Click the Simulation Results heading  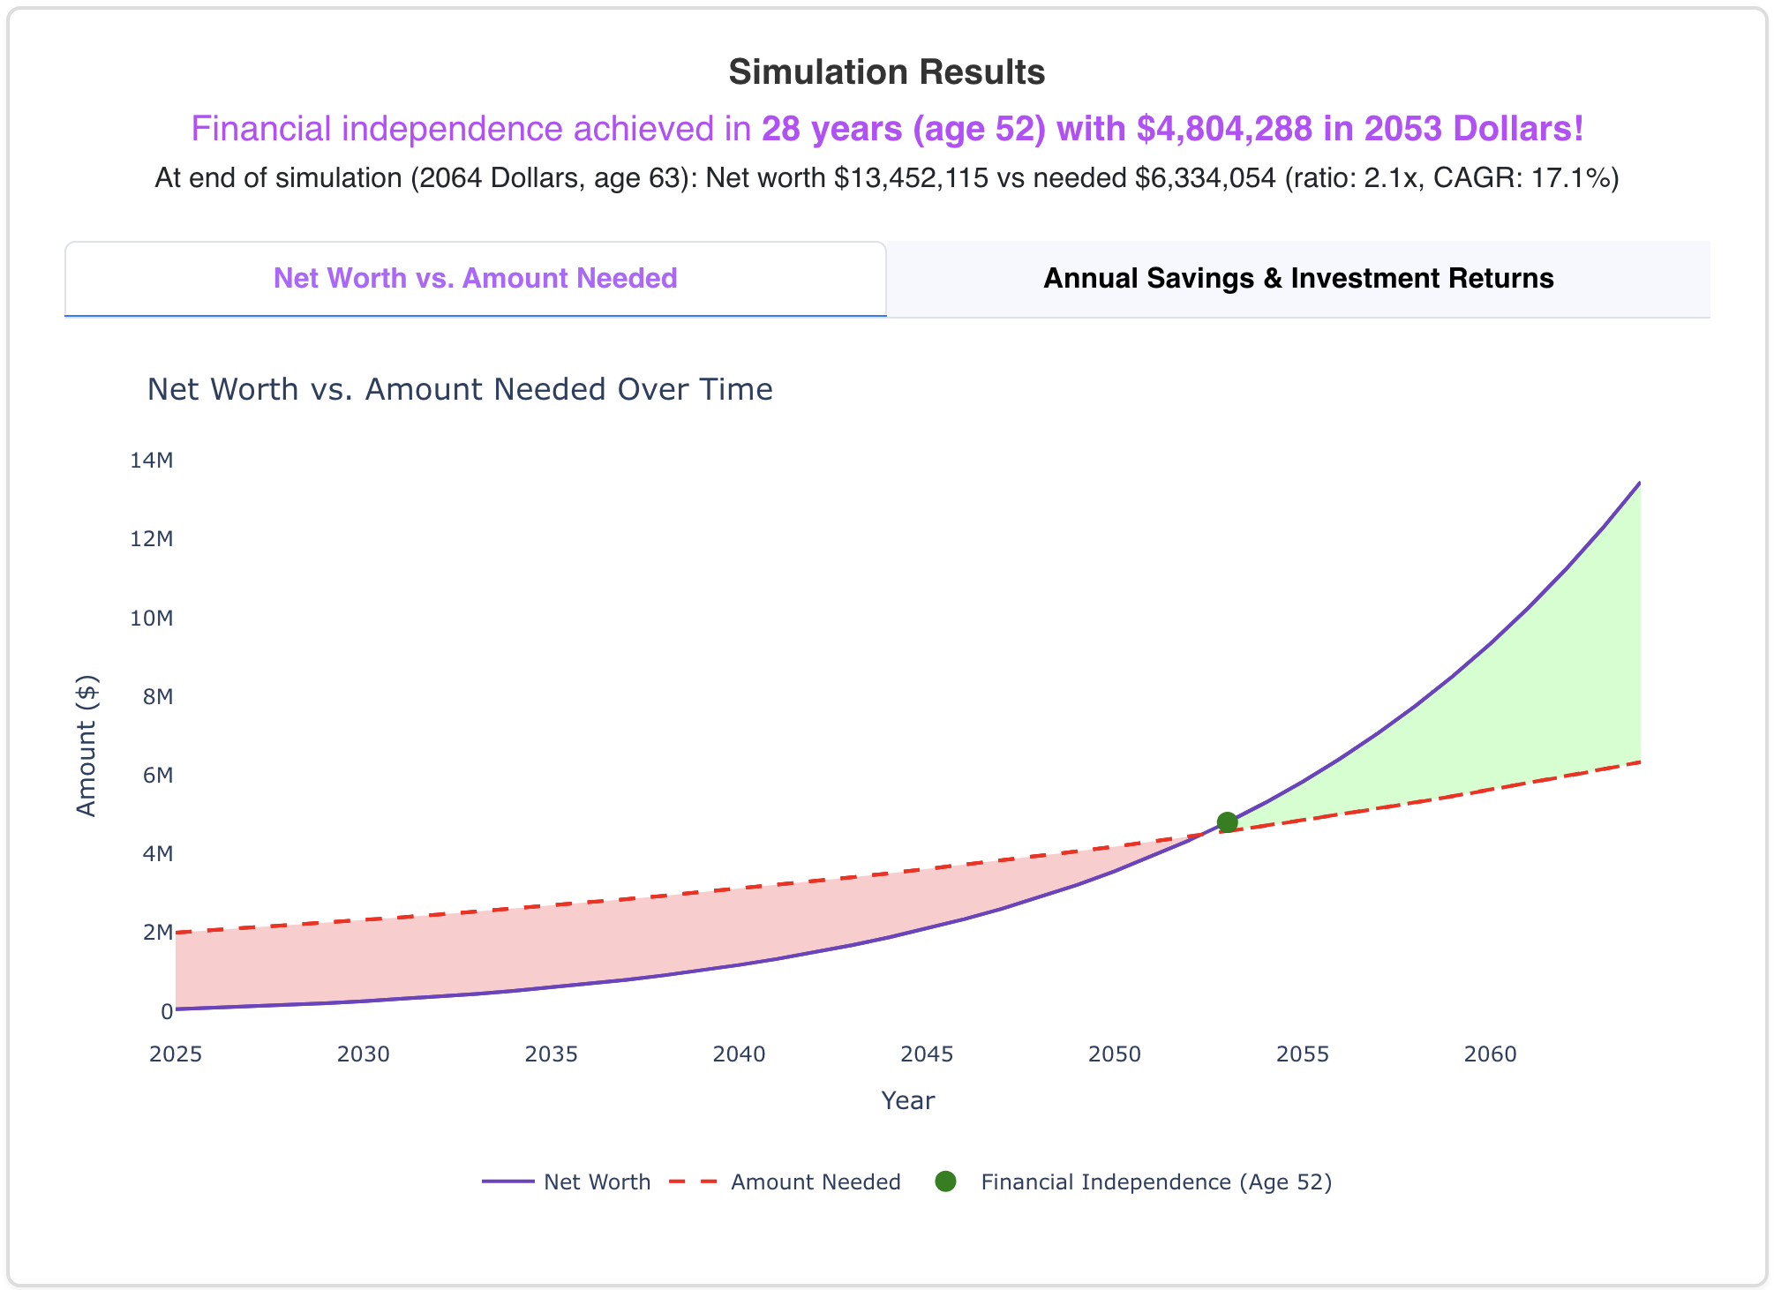(x=886, y=72)
